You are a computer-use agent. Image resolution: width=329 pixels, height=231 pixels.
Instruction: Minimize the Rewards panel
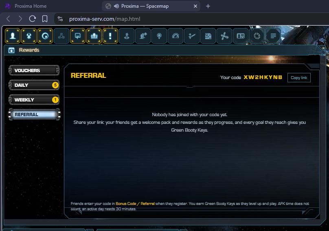pyautogui.click(x=323, y=48)
